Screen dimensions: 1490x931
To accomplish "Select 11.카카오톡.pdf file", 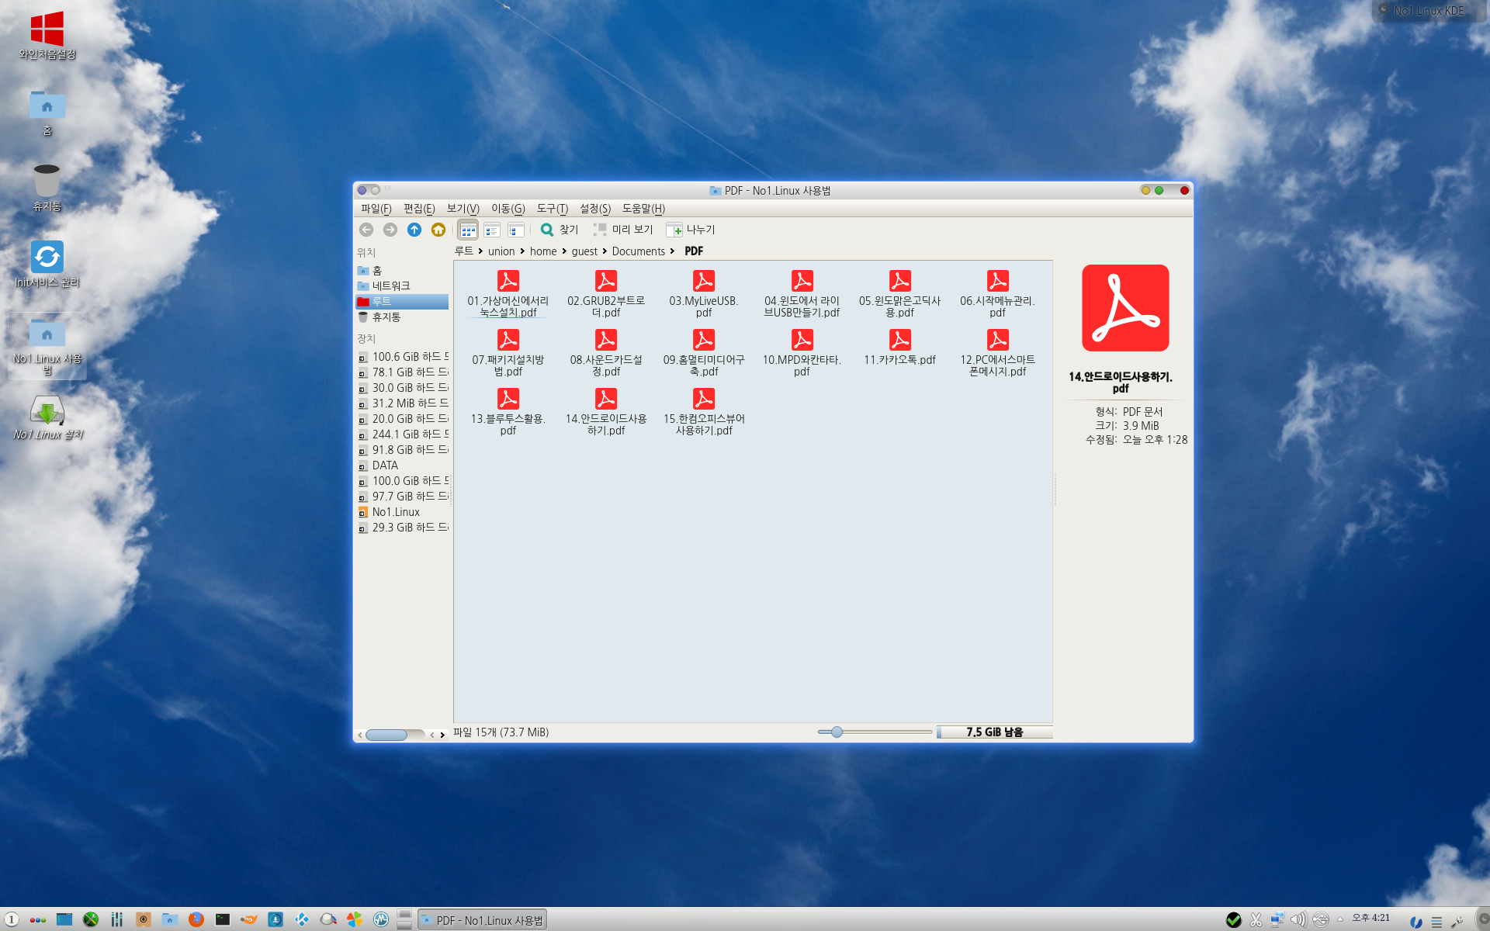I will [x=900, y=347].
